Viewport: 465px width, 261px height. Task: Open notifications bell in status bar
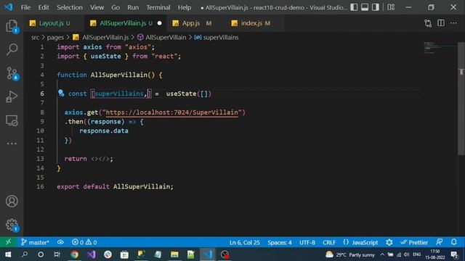454,242
